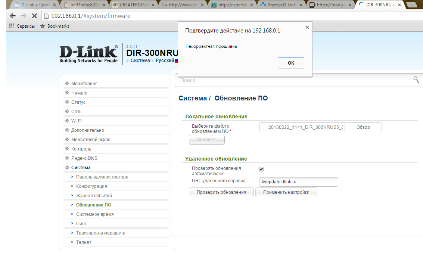Close the confirmation dialog with X
The width and height of the screenshot is (423, 264).
pos(307,27)
